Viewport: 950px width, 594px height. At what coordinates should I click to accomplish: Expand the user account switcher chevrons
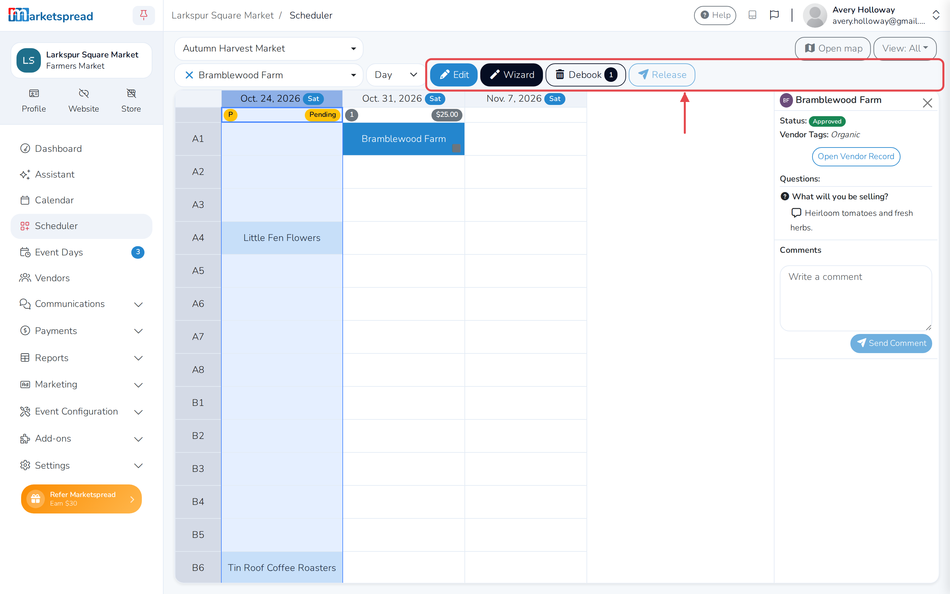point(936,15)
